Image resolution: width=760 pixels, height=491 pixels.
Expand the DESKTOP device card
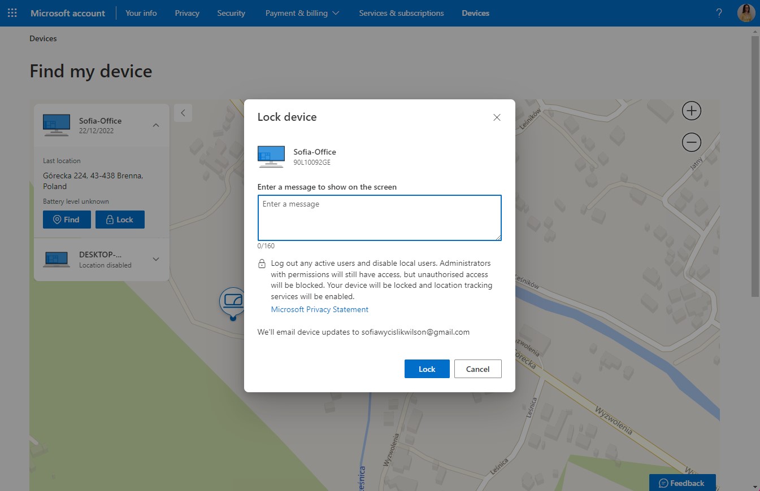point(156,260)
